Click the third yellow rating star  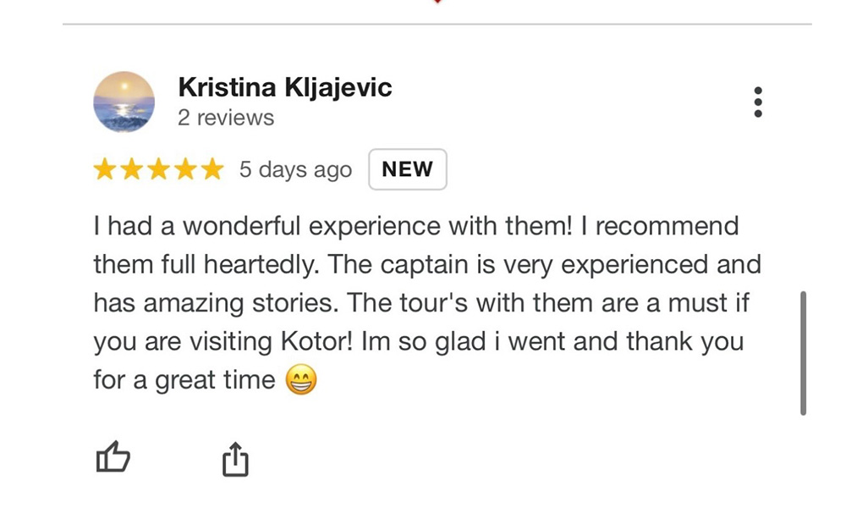click(x=158, y=170)
